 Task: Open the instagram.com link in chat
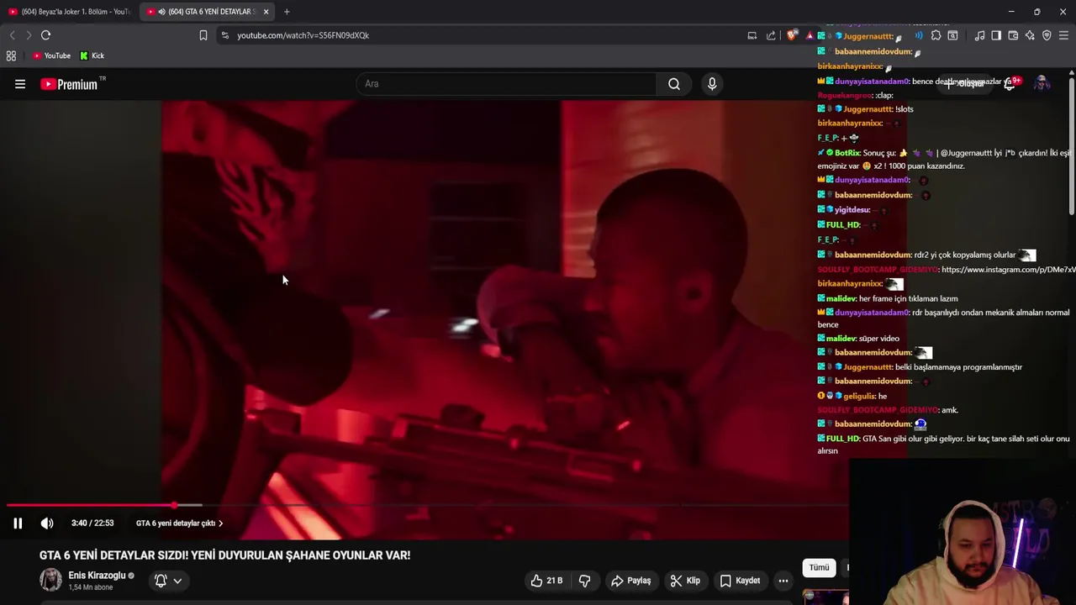(x=1008, y=270)
